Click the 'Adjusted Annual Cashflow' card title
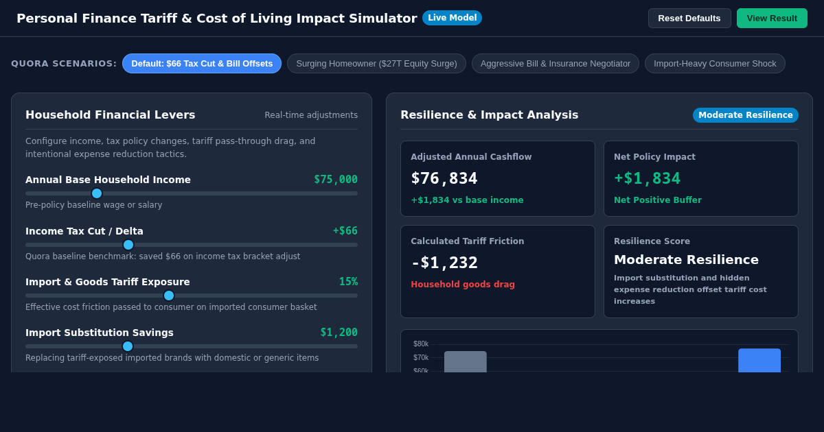This screenshot has height=432, width=824. (x=471, y=157)
